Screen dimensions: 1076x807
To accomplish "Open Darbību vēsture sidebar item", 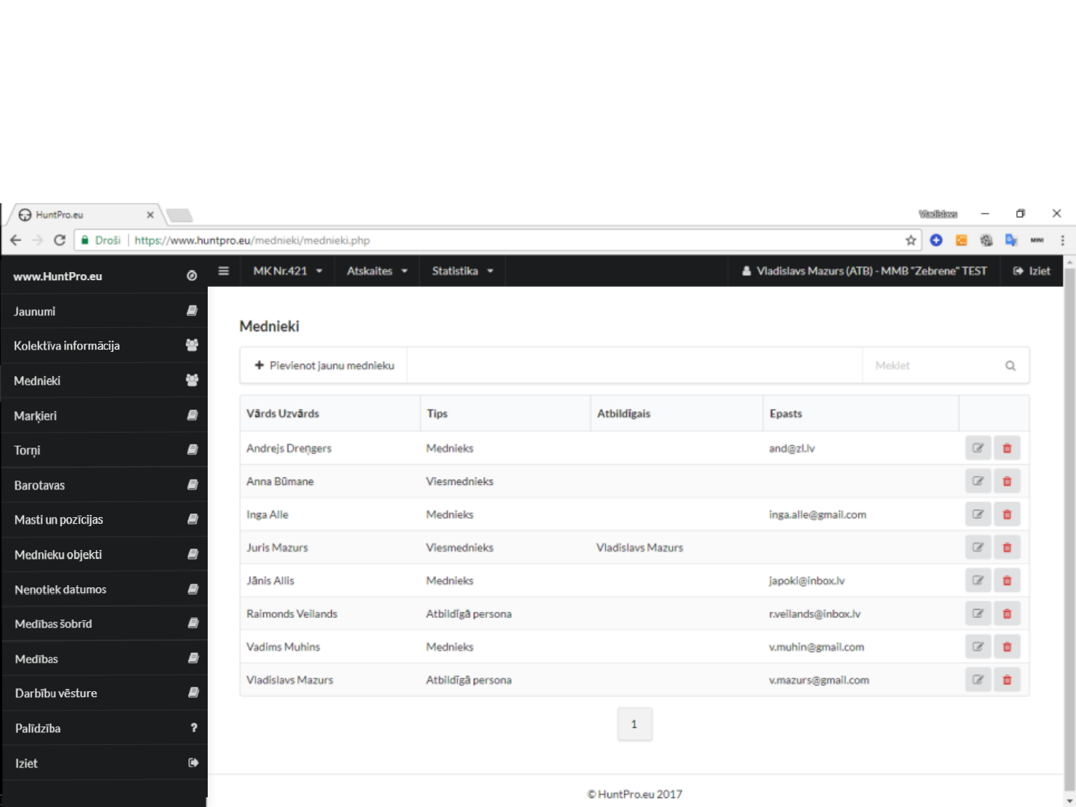I will tap(105, 693).
